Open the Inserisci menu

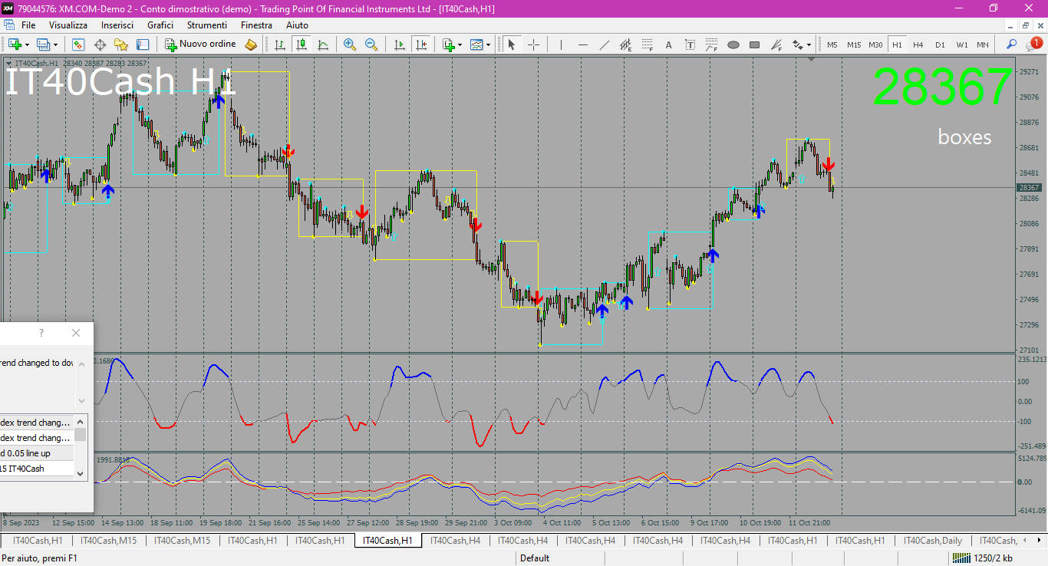(x=117, y=25)
